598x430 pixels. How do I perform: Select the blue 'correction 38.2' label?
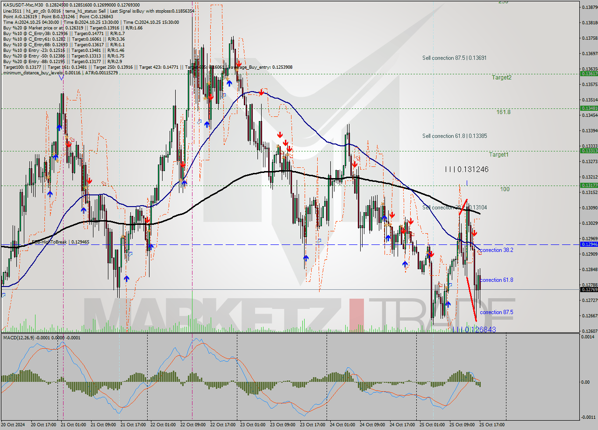click(497, 250)
